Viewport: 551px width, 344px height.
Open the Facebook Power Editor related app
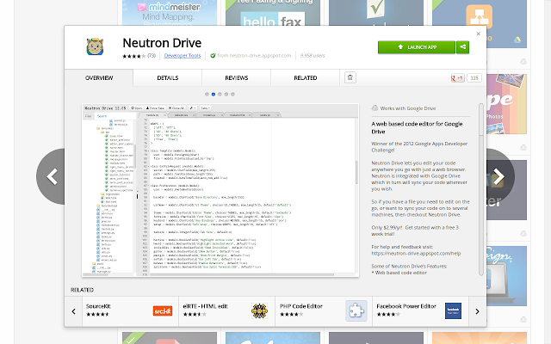click(x=421, y=311)
